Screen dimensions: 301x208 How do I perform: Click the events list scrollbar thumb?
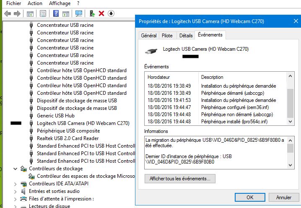(x=290, y=103)
